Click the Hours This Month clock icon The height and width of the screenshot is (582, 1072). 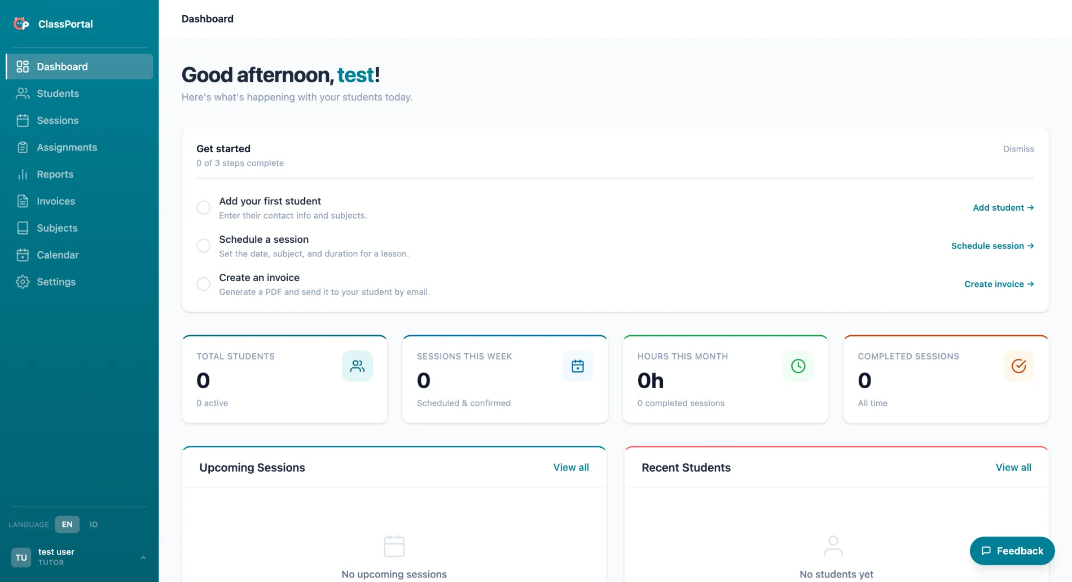tap(798, 366)
